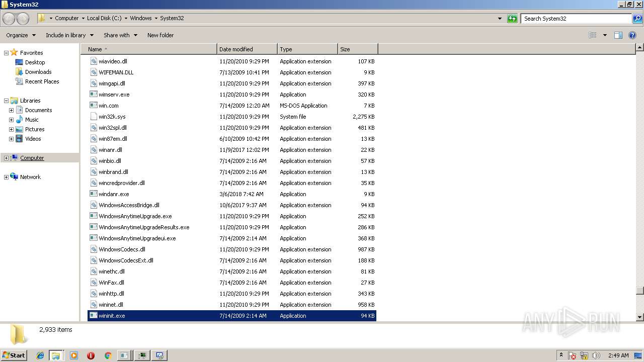Click the wimserv.exe file icon

point(93,95)
